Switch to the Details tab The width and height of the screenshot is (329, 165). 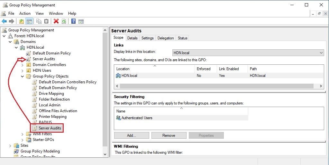(x=133, y=38)
